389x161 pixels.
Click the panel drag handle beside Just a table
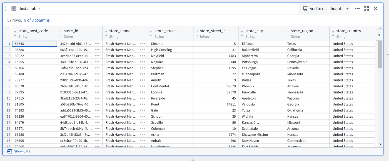(x=6, y=9)
